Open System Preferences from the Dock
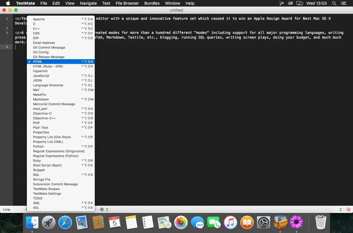Image resolution: width=353 pixels, height=233 pixels. [x=263, y=222]
